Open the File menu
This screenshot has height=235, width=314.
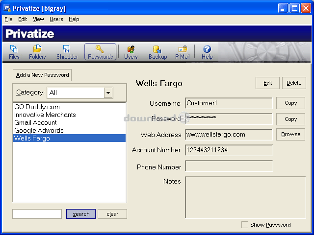click(8, 19)
